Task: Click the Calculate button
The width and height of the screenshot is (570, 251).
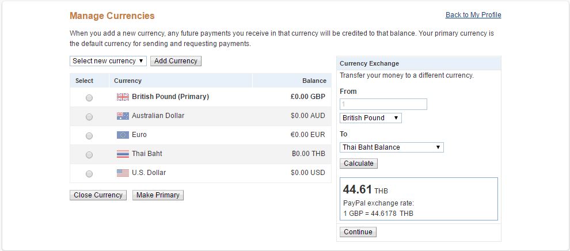Action: tap(359, 163)
